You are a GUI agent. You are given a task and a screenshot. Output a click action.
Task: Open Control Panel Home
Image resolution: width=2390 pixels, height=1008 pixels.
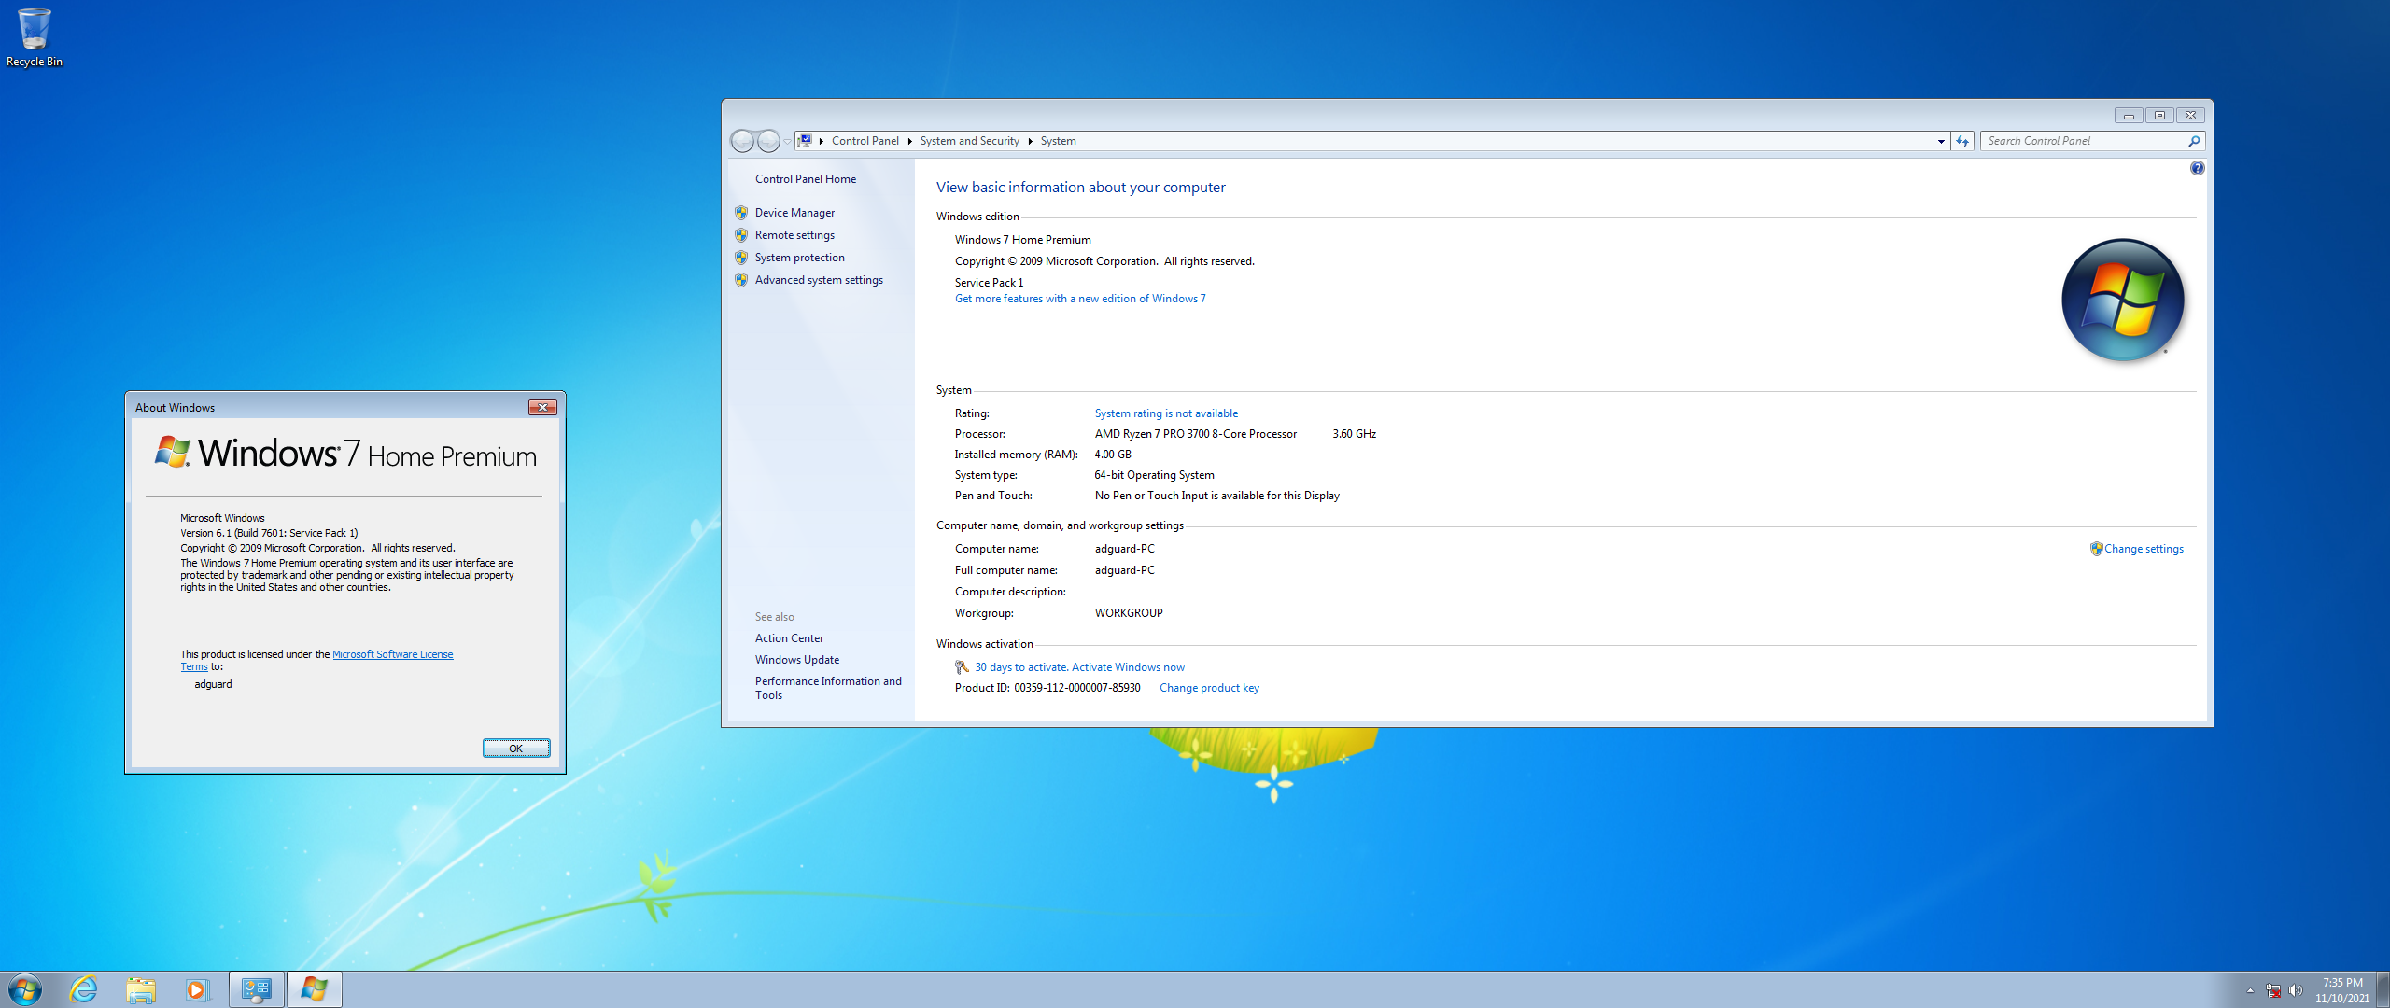(805, 179)
